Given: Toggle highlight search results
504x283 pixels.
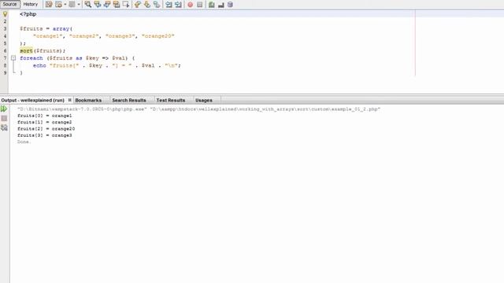Looking at the screenshot, I should pos(117,5).
